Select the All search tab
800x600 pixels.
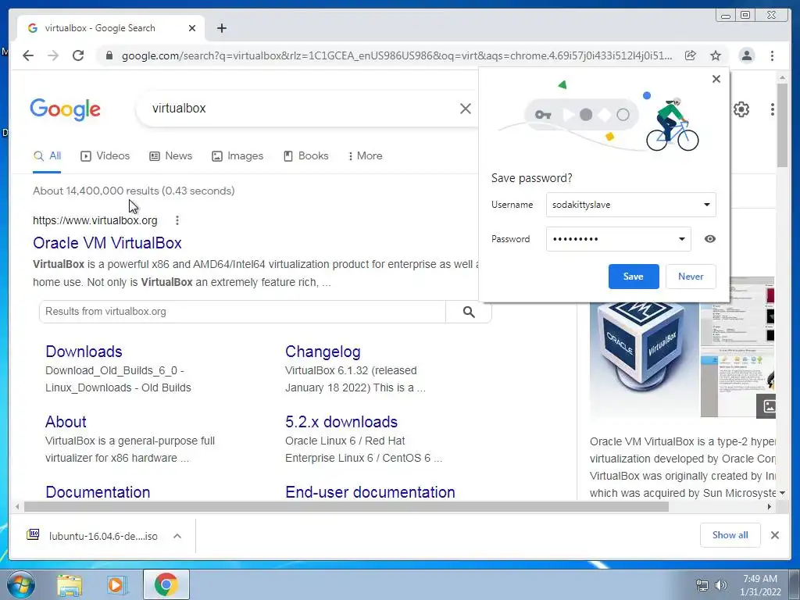[47, 156]
